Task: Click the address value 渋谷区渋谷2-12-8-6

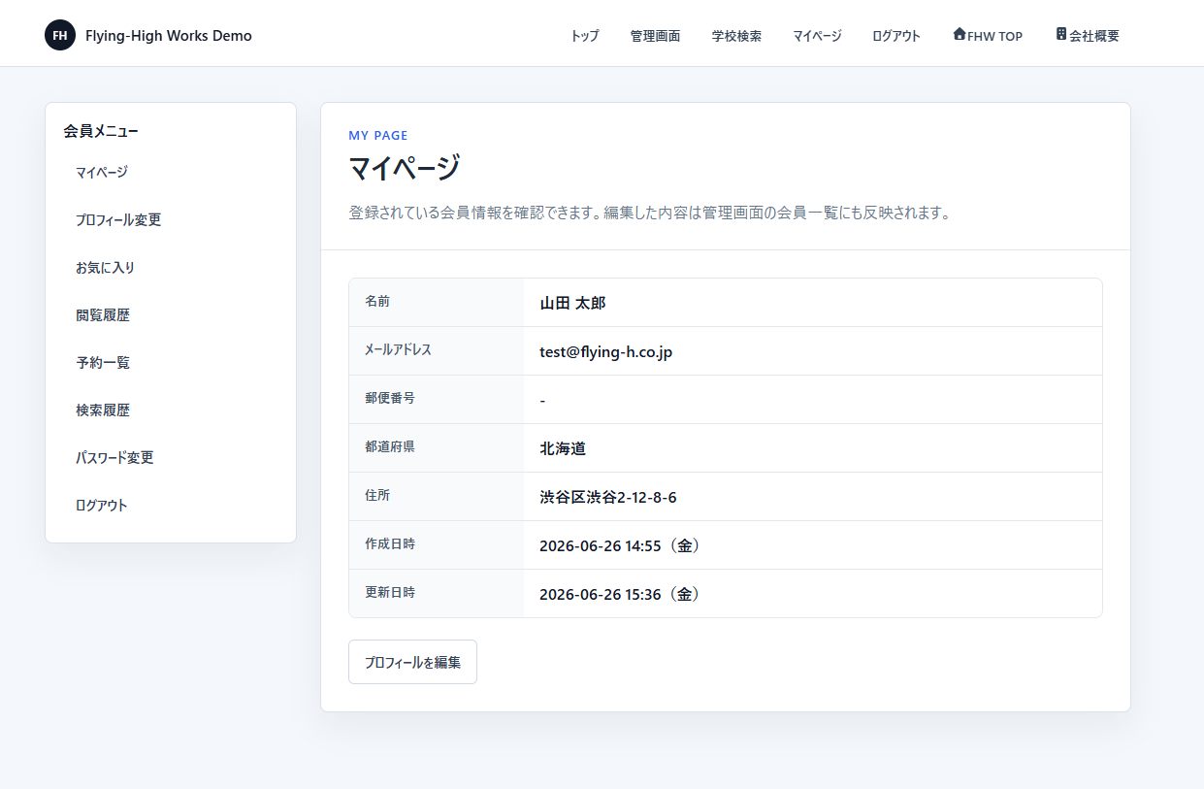Action: pyautogui.click(x=608, y=497)
